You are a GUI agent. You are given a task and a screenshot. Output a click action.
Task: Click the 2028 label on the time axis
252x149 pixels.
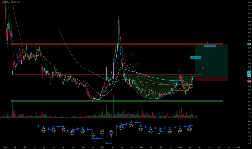pyautogui.click(x=238, y=147)
